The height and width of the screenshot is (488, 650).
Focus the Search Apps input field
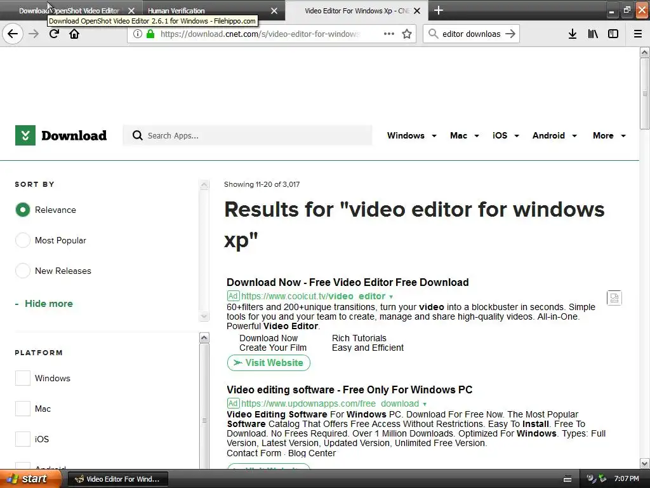248,136
